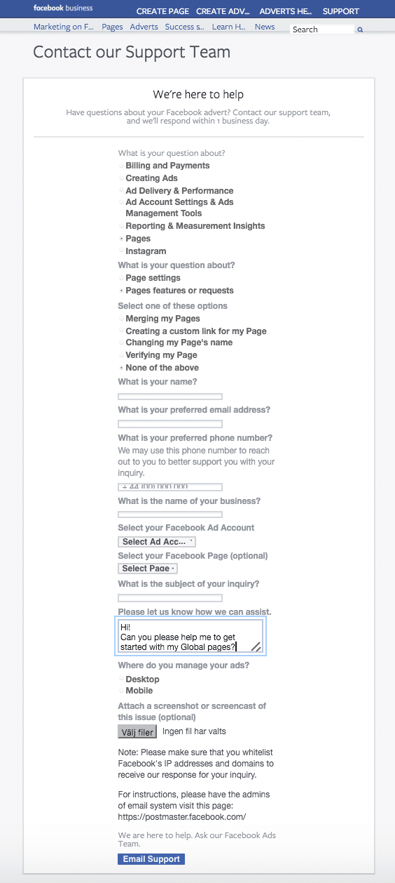Click the Facebook business logo

click(63, 10)
